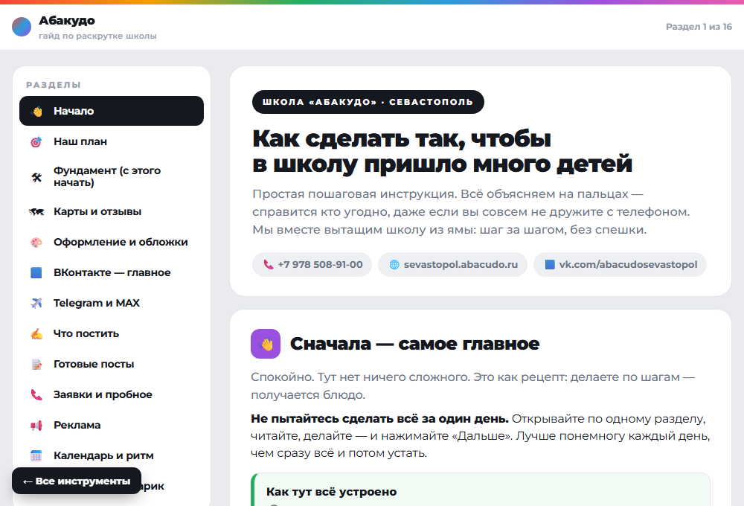Click globe icon in sevastopol.abacudo.ru chip
The width and height of the screenshot is (744, 506).
pos(394,265)
